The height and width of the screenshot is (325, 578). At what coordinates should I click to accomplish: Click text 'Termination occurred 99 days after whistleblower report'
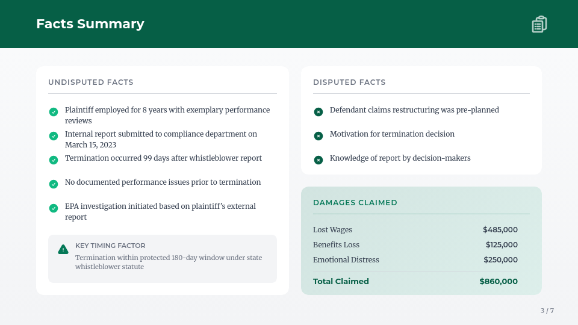(x=163, y=158)
